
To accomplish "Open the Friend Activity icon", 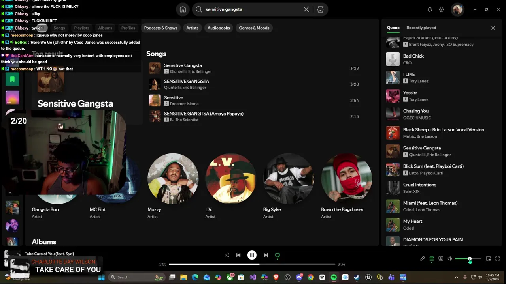I will point(442,9).
